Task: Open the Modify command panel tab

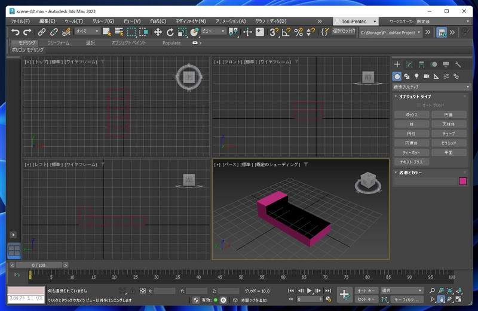Action: (409, 64)
